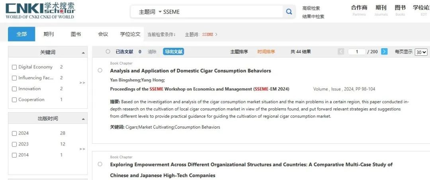Click the Volume, Issue, 2024, PP 98-104 text
Image resolution: width=430 pixels, height=180 pixels.
[x=344, y=89]
